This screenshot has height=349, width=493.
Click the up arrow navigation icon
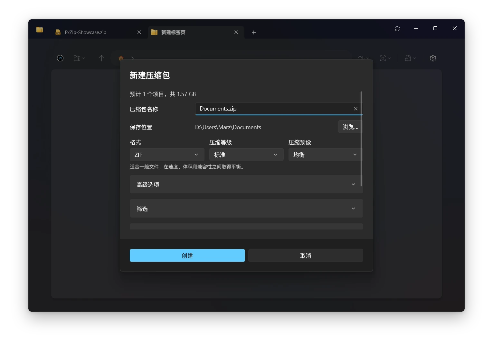101,58
